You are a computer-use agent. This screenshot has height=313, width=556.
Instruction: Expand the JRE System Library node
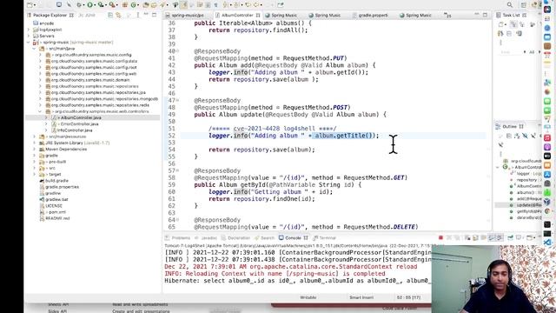pyautogui.click(x=35, y=143)
